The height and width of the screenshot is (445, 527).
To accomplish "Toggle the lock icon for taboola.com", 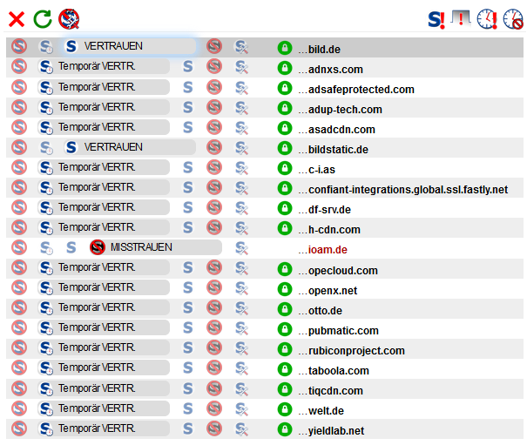I will pos(285,369).
